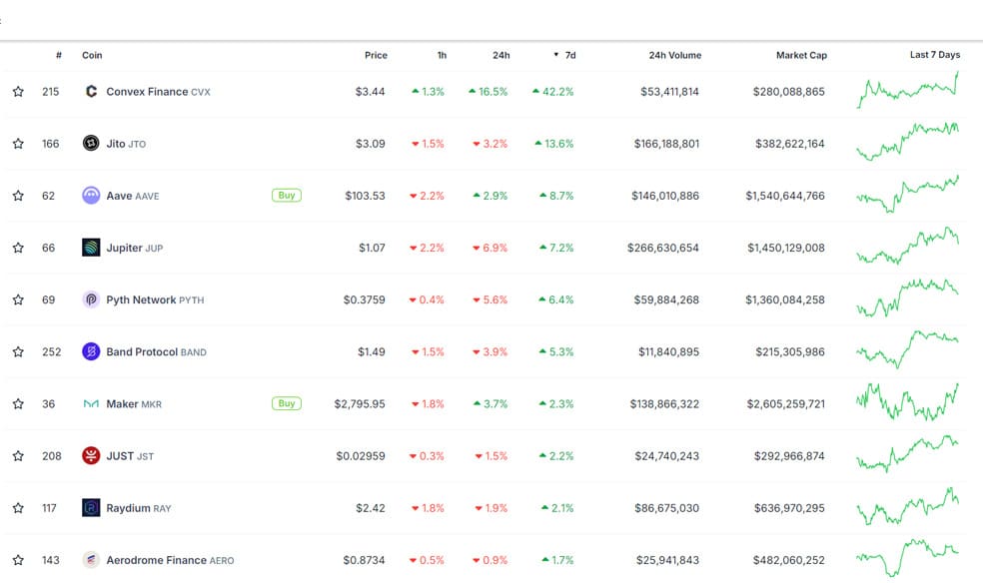Select Jito 24h volume $166,188,801
Image resolution: width=983 pixels, height=583 pixels.
pyautogui.click(x=666, y=144)
